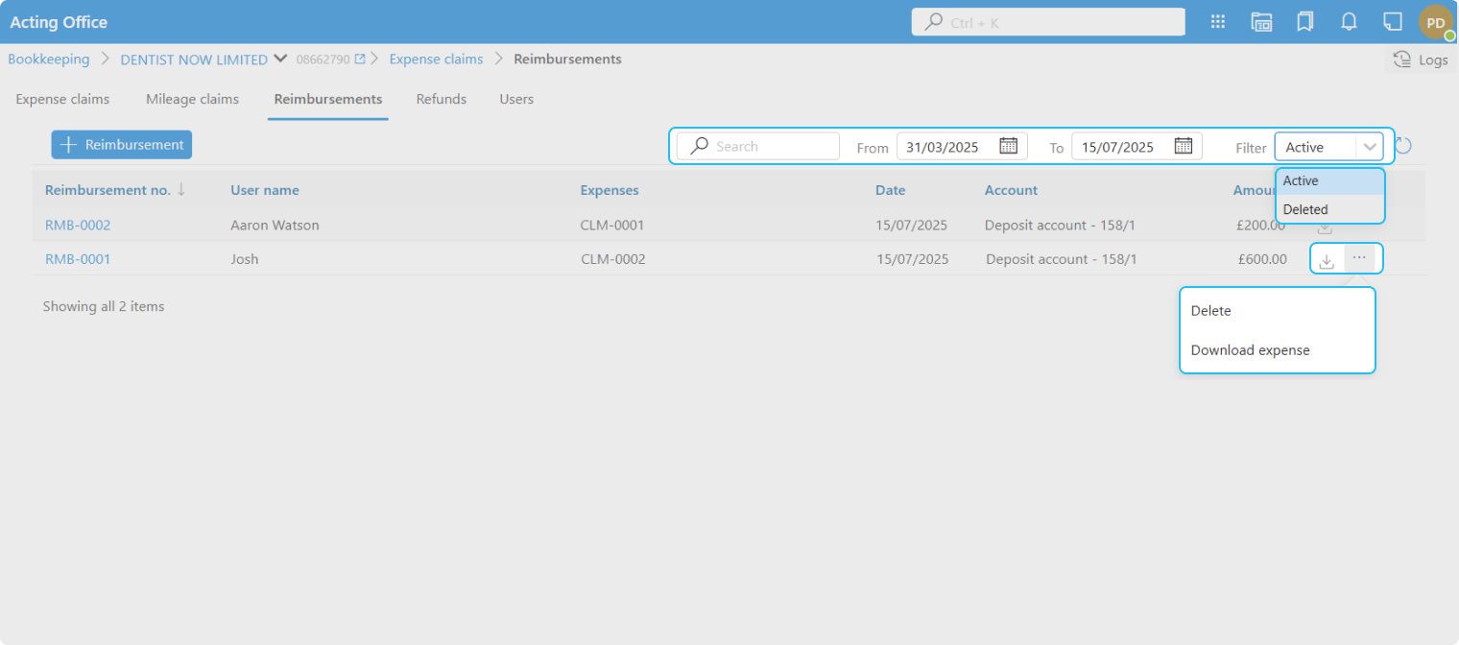Open the RMB-0002 reimbursement link
1459x645 pixels.
tap(78, 226)
